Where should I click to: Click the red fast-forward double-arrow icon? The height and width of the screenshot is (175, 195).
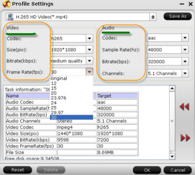185,138
